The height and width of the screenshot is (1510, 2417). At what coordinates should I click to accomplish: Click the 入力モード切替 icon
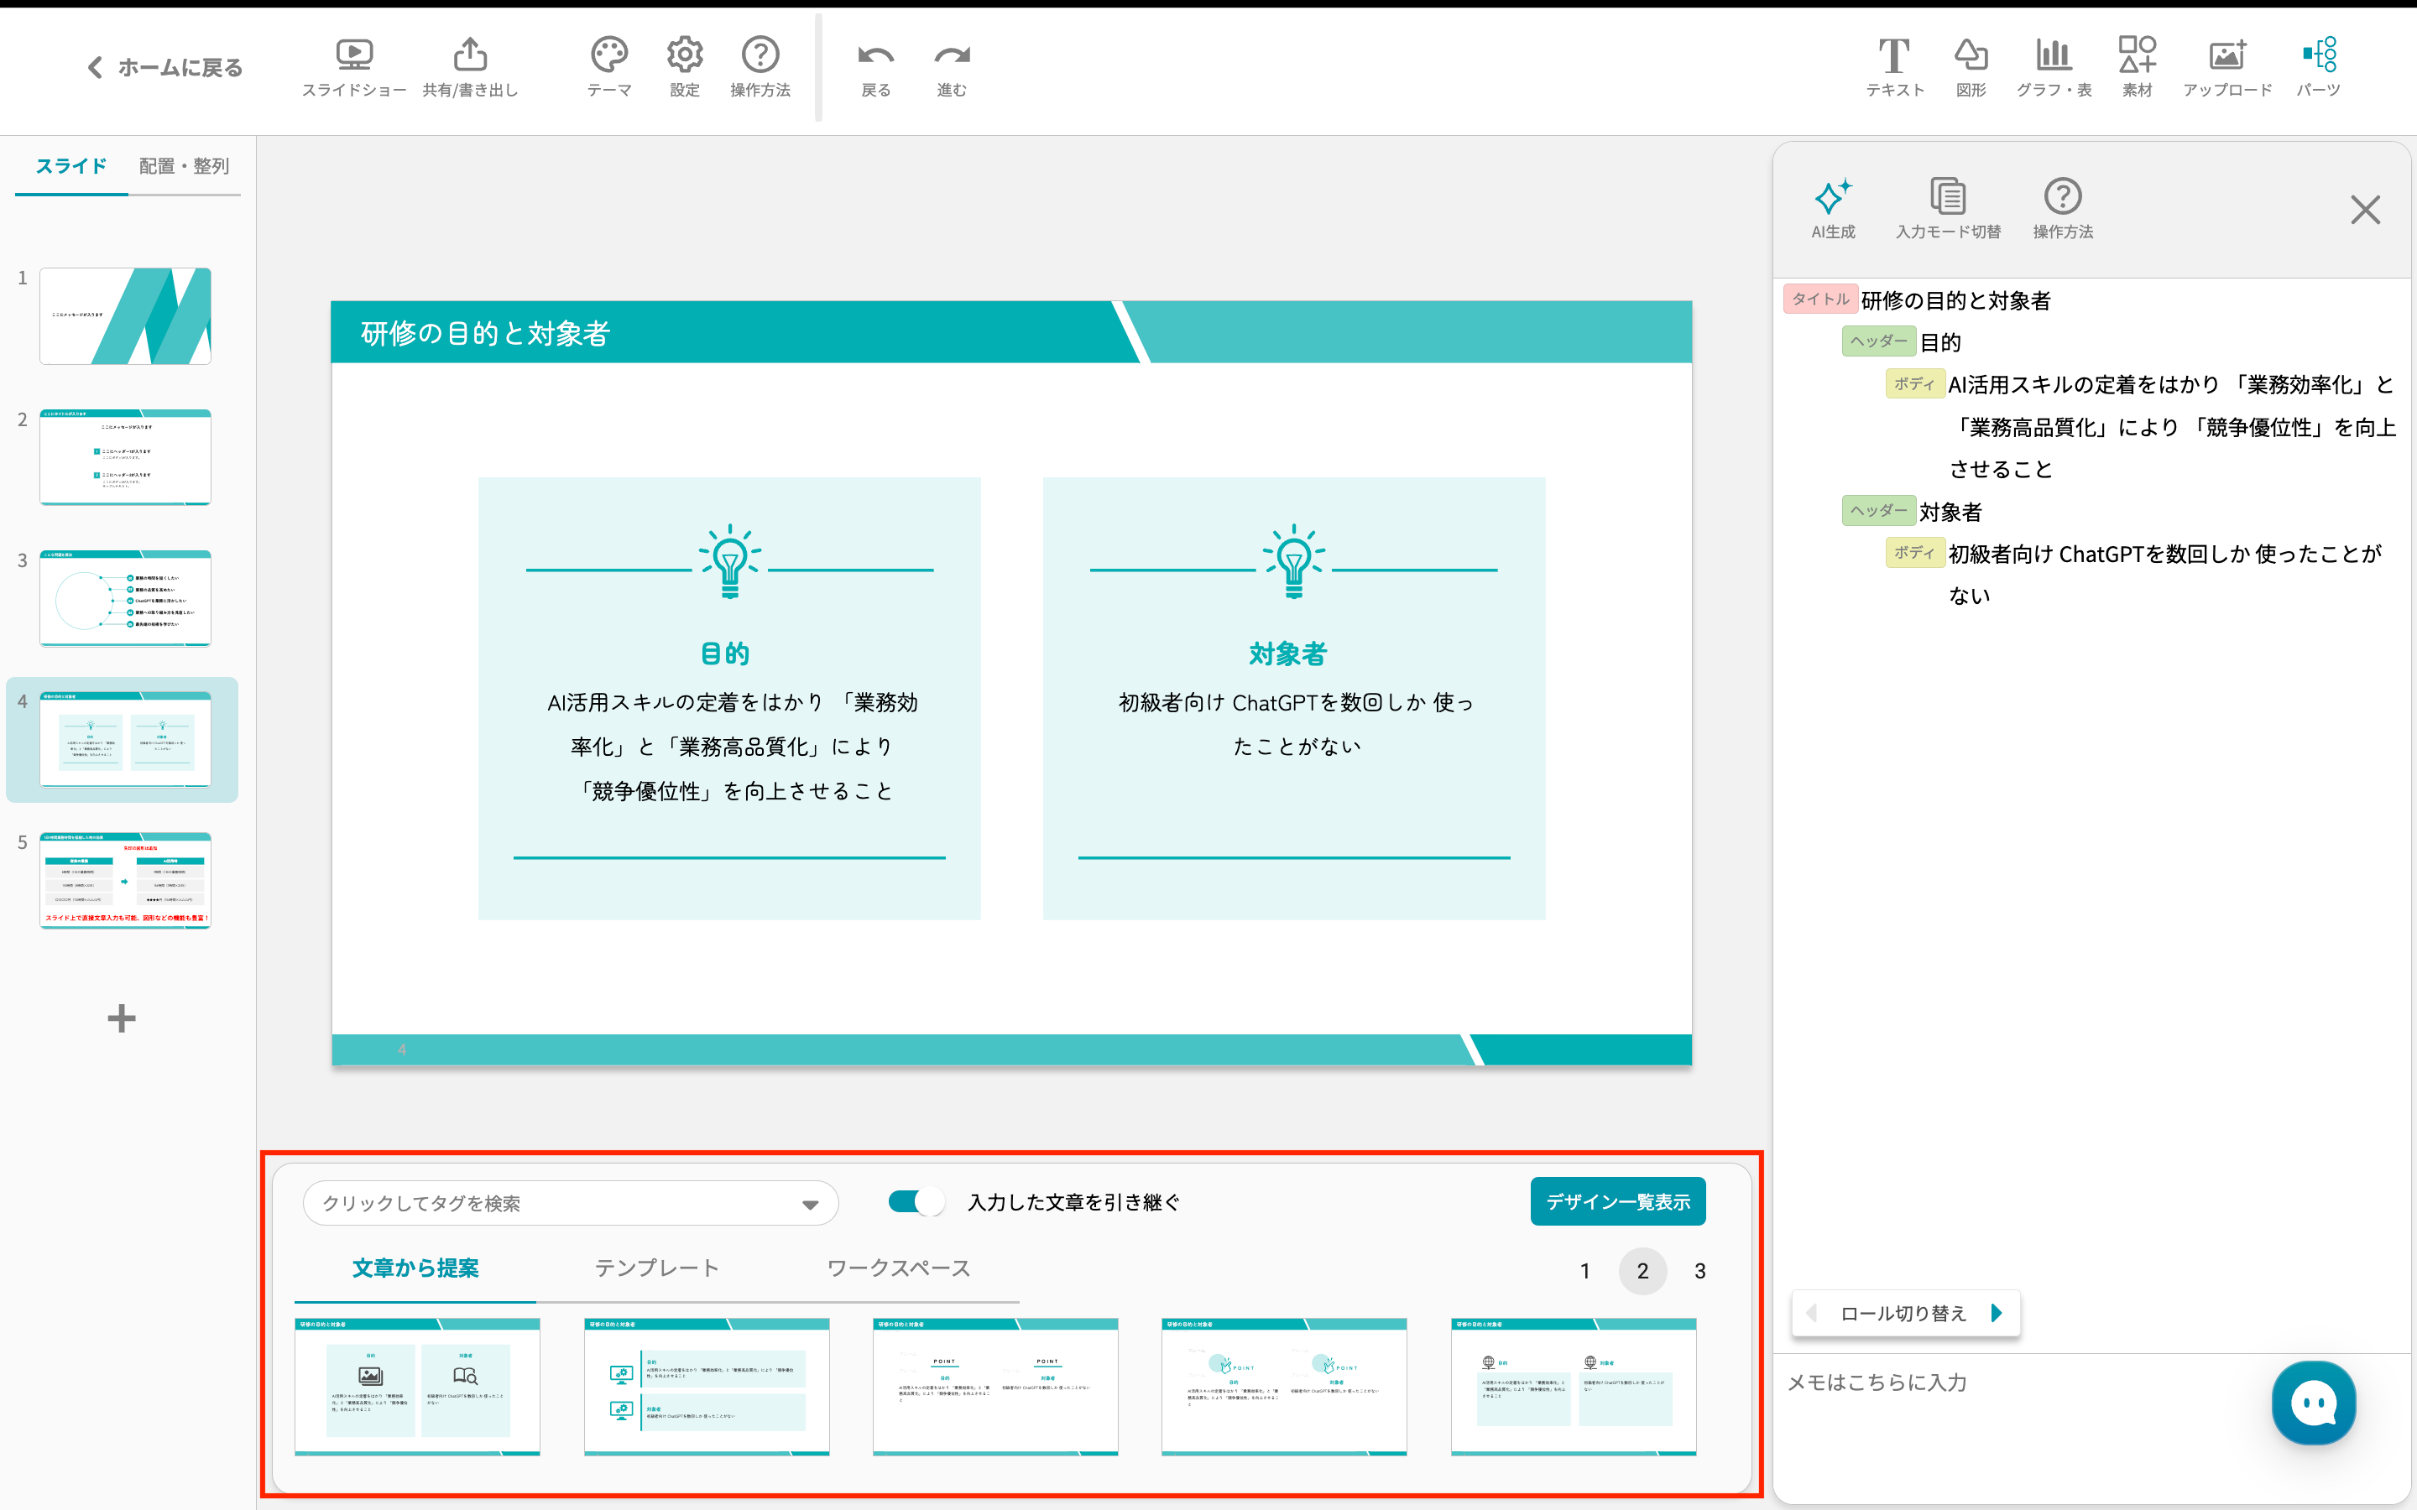[1948, 197]
